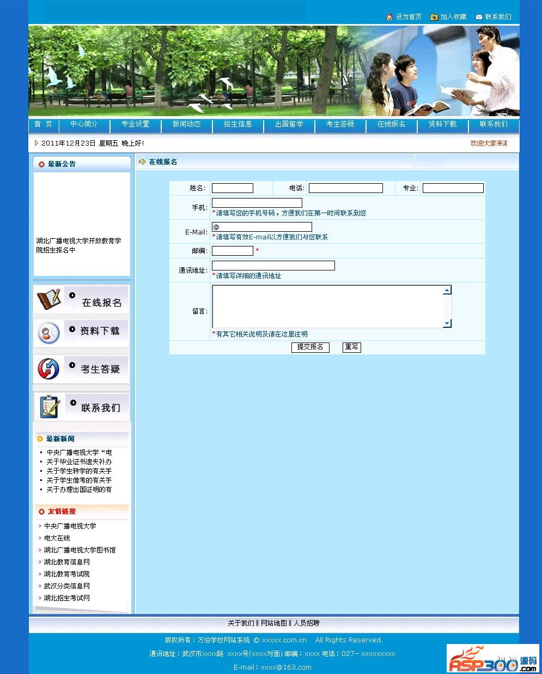542x674 pixels.
Task: Focus the E-Mail input field
Action: coord(262,227)
